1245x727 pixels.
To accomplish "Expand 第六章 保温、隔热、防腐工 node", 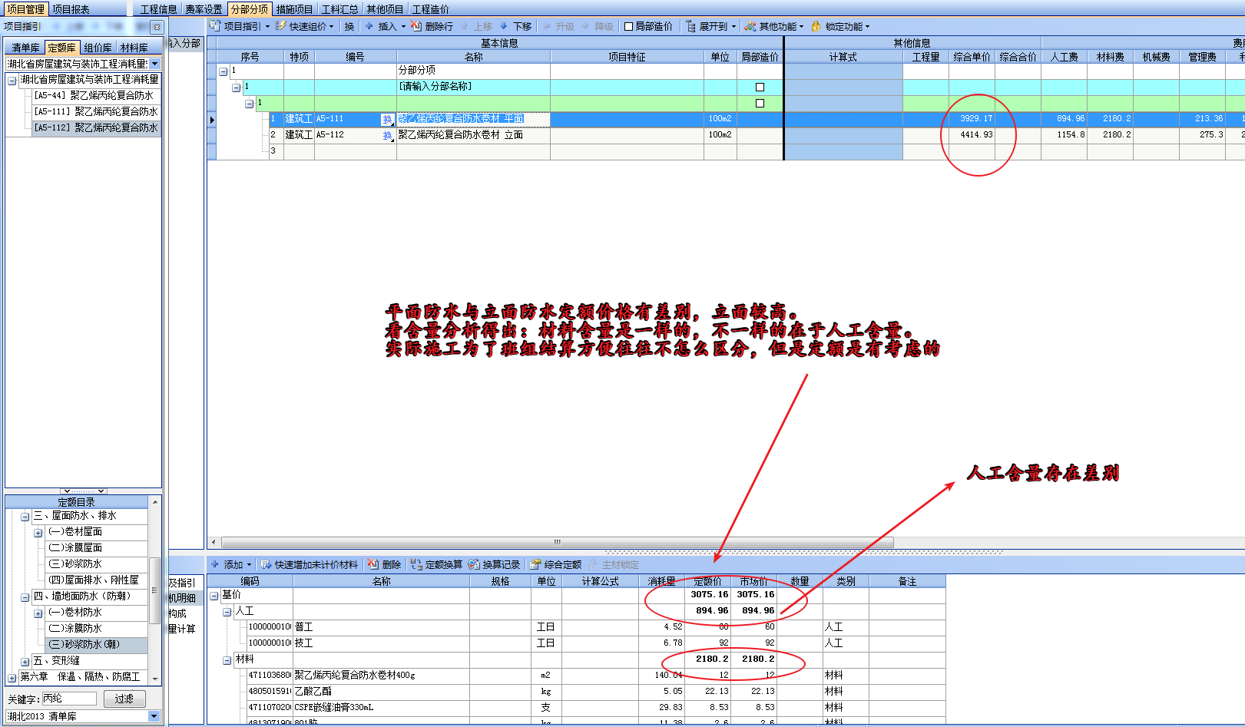I will [x=12, y=678].
